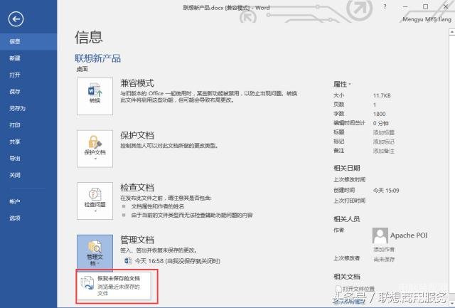Click the 联想新产品 document title

point(98,58)
